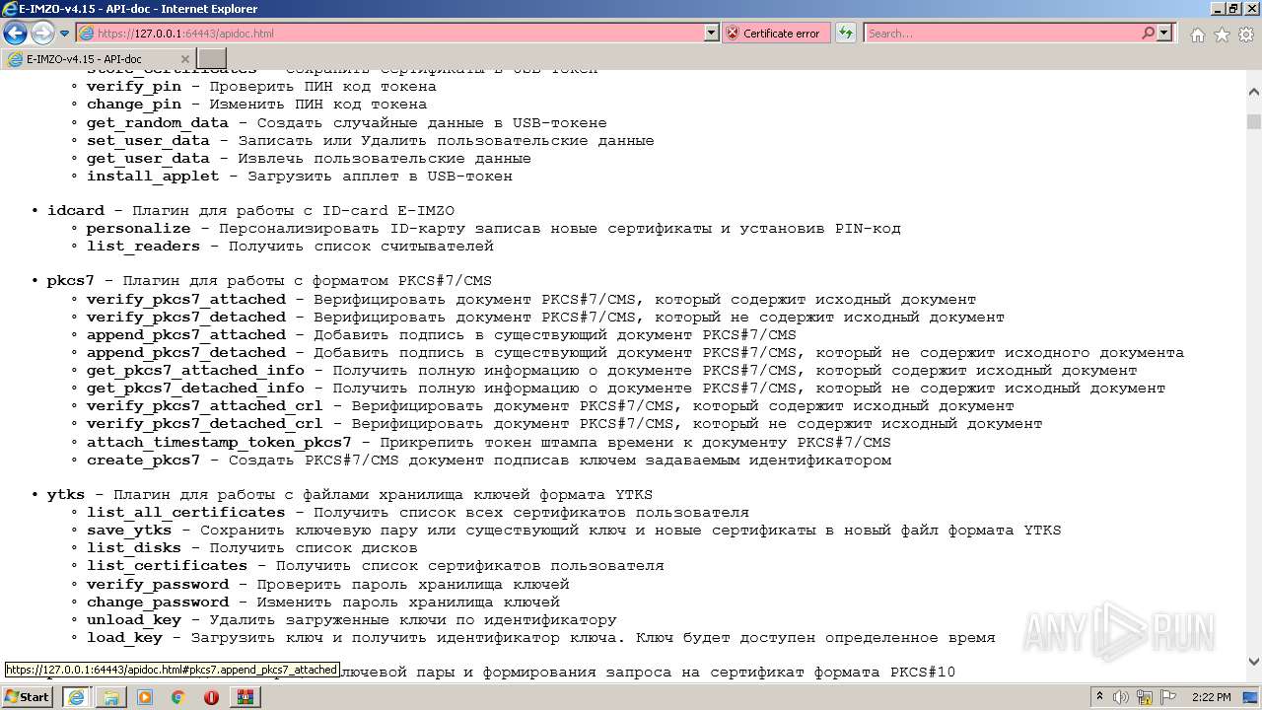
Task: Open the attach_timestamp_token_pkcs7 link
Action: pos(219,443)
